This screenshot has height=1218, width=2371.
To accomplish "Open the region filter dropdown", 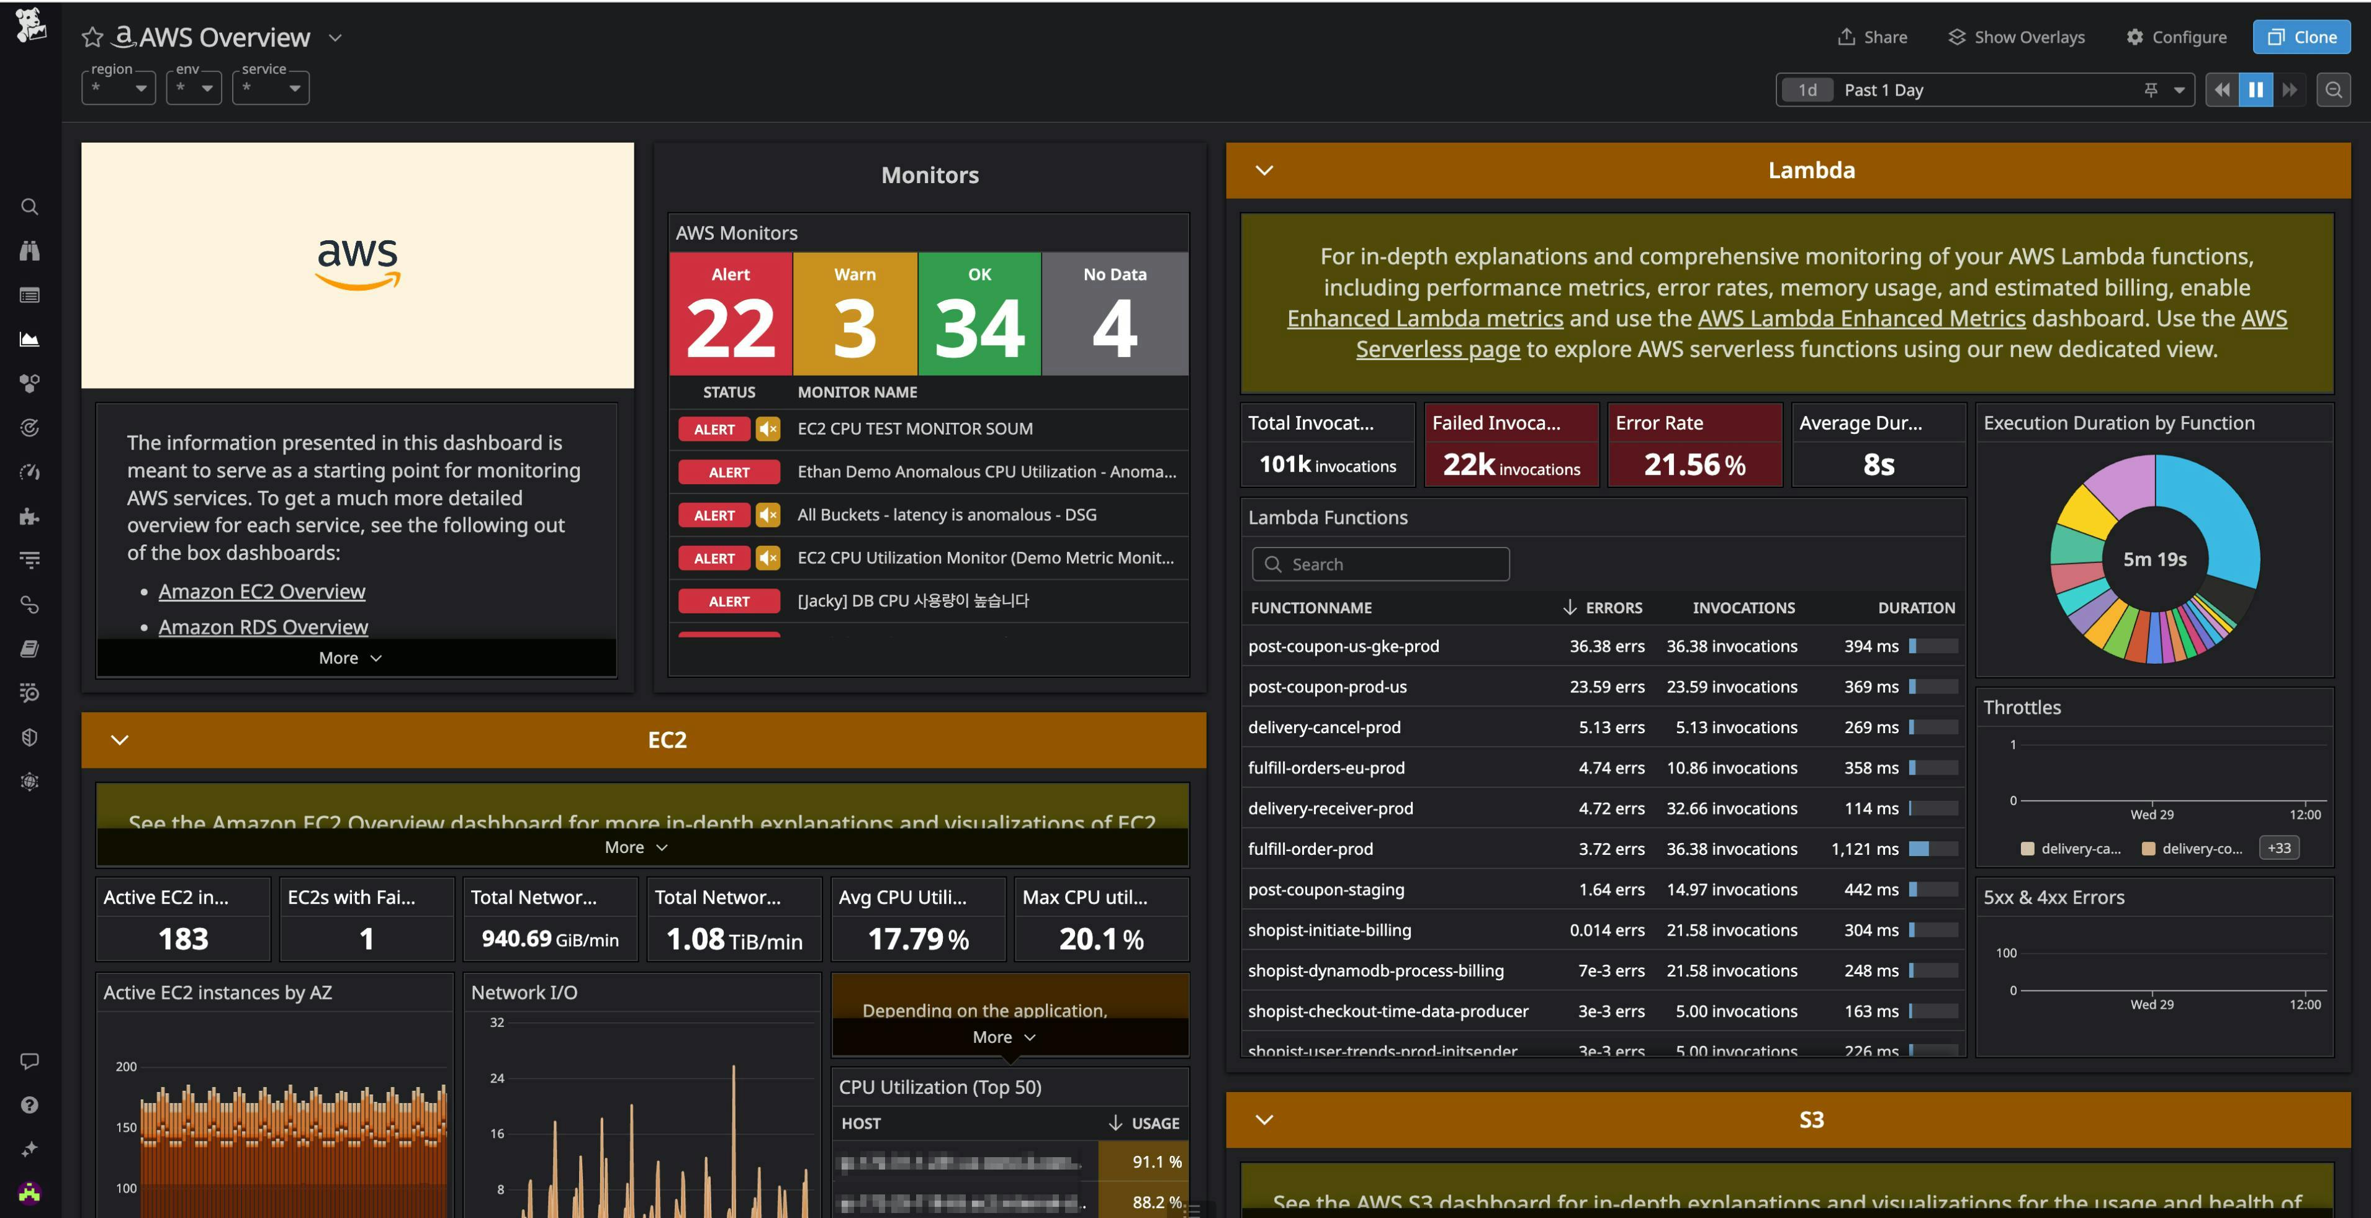I will click(x=119, y=88).
